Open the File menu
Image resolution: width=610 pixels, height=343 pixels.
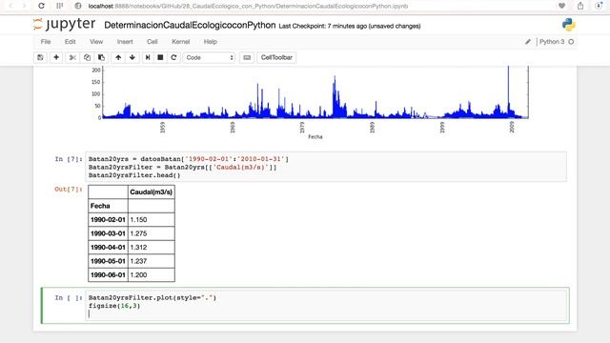(x=46, y=42)
